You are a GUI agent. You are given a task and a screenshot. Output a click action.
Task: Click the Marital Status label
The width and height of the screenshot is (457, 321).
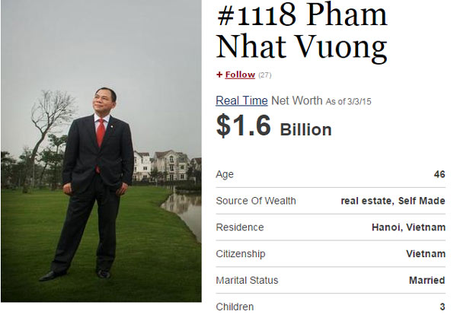click(x=247, y=280)
